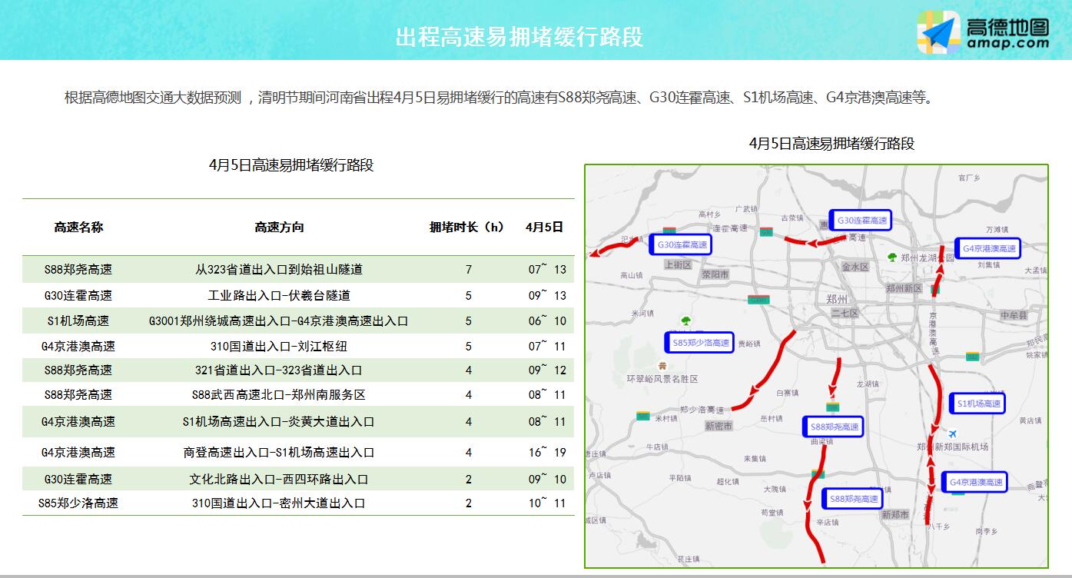Click the green road shield on 连霍高速
The image size is (1072, 578).
point(765,232)
